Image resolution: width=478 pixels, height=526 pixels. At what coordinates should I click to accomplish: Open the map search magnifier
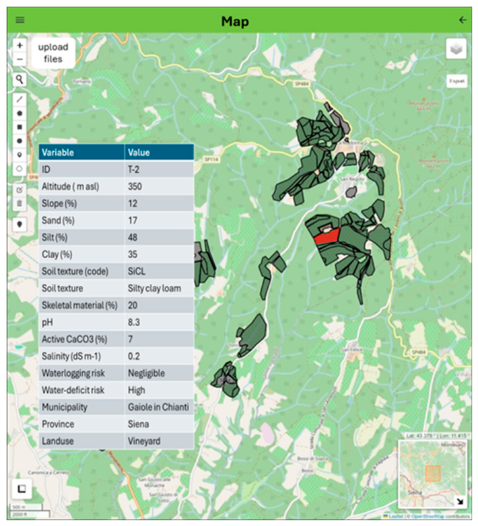[20, 79]
